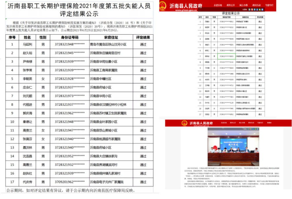Click address 沂南县中疃社区
The height and width of the screenshot is (199, 292).
[x=101, y=79]
